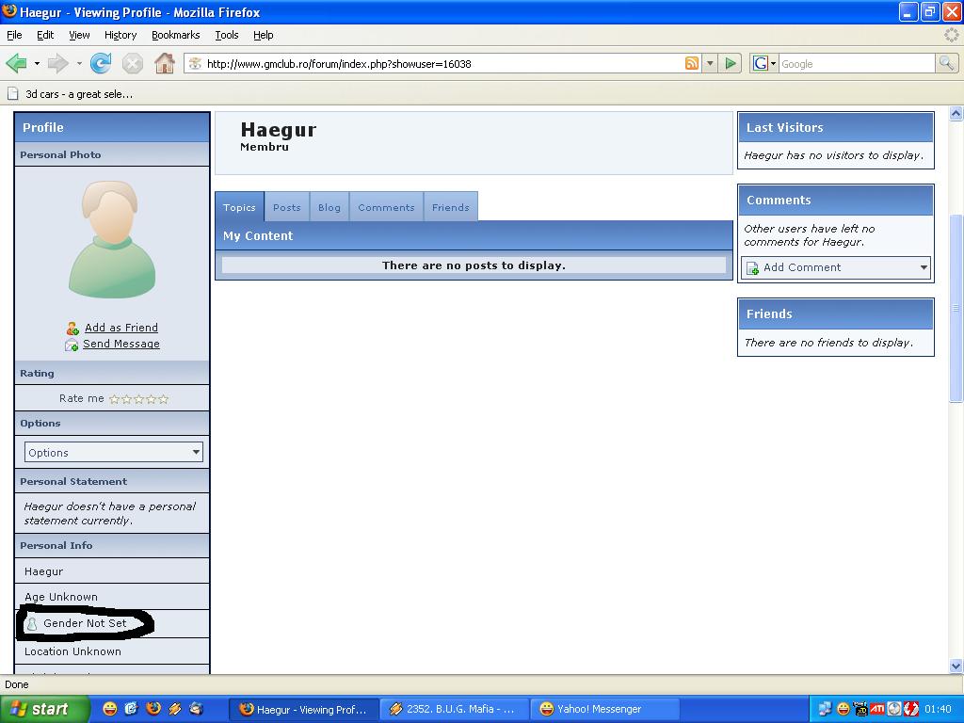Open Yahoo smiley icon in quick launch
Viewport: 964px width, 723px height.
click(109, 709)
